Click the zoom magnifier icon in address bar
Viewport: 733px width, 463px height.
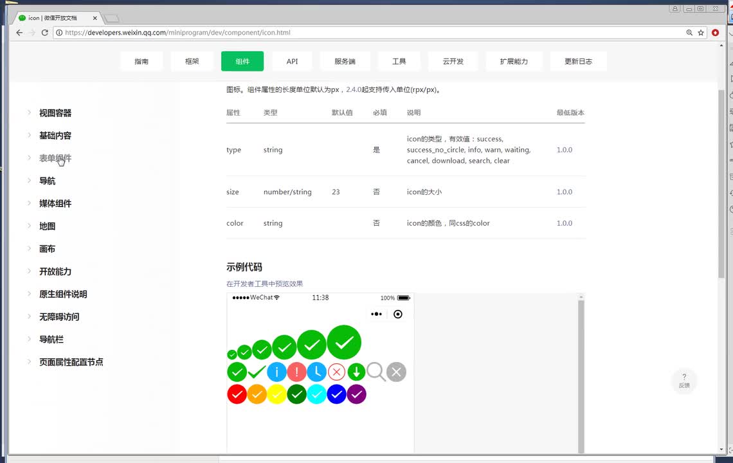pyautogui.click(x=689, y=33)
